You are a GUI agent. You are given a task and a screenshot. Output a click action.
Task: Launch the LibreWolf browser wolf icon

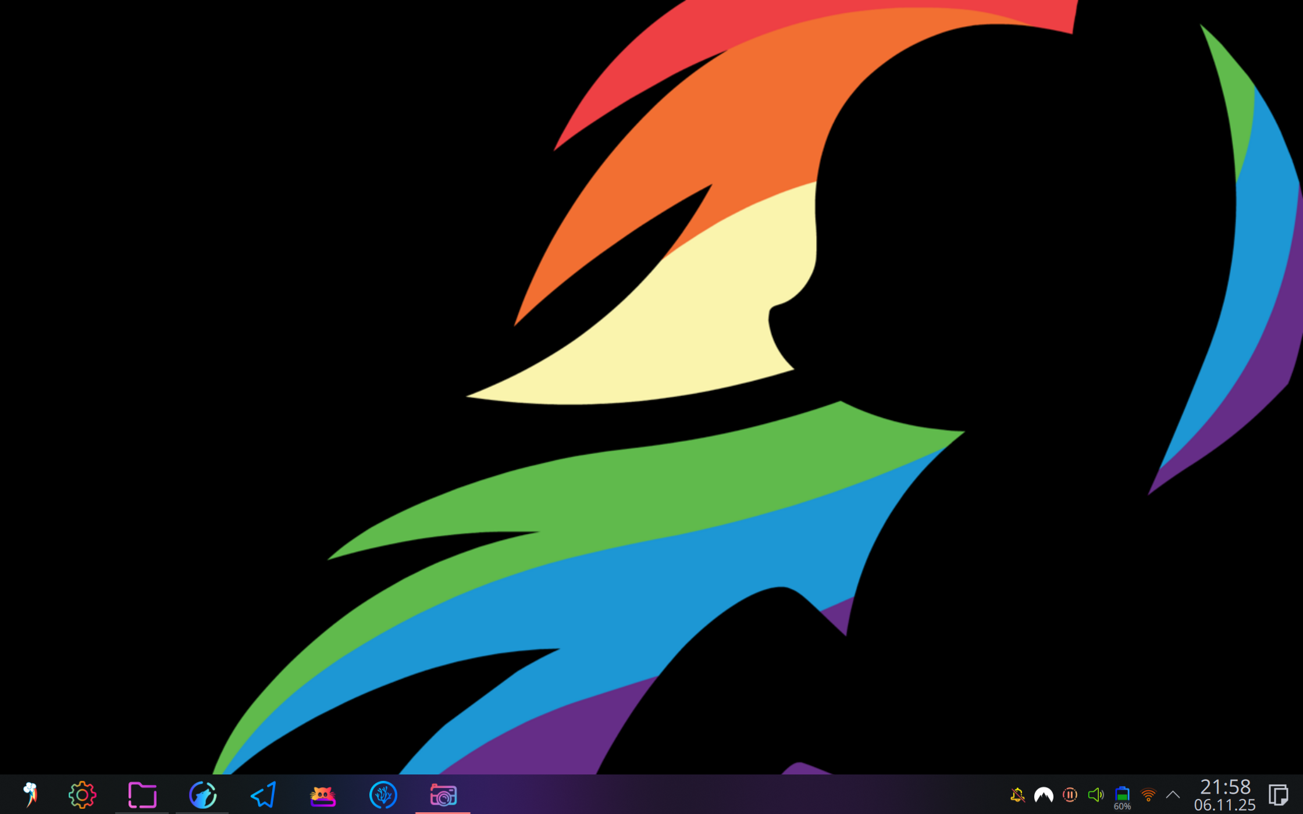tap(202, 795)
